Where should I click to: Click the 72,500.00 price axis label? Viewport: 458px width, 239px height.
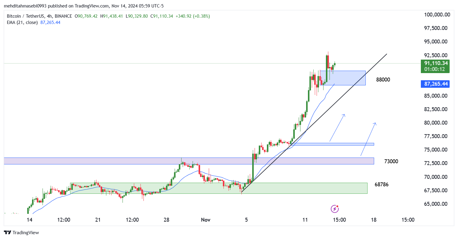click(x=436, y=163)
